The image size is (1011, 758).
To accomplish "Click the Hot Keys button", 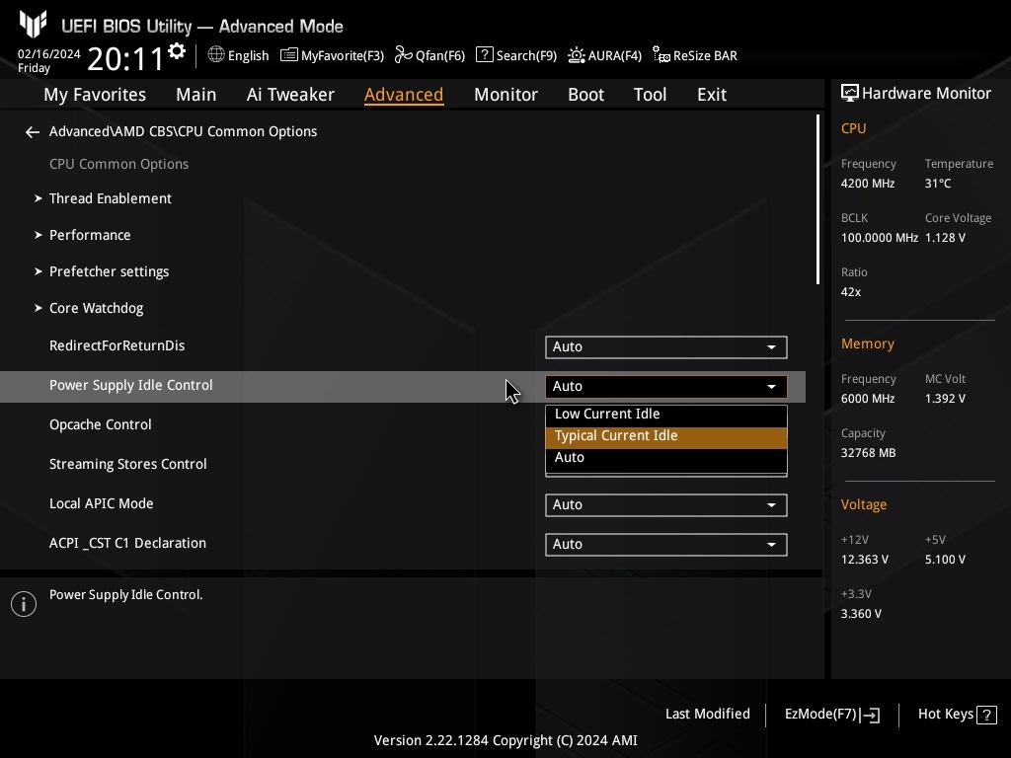I will click(x=958, y=715).
